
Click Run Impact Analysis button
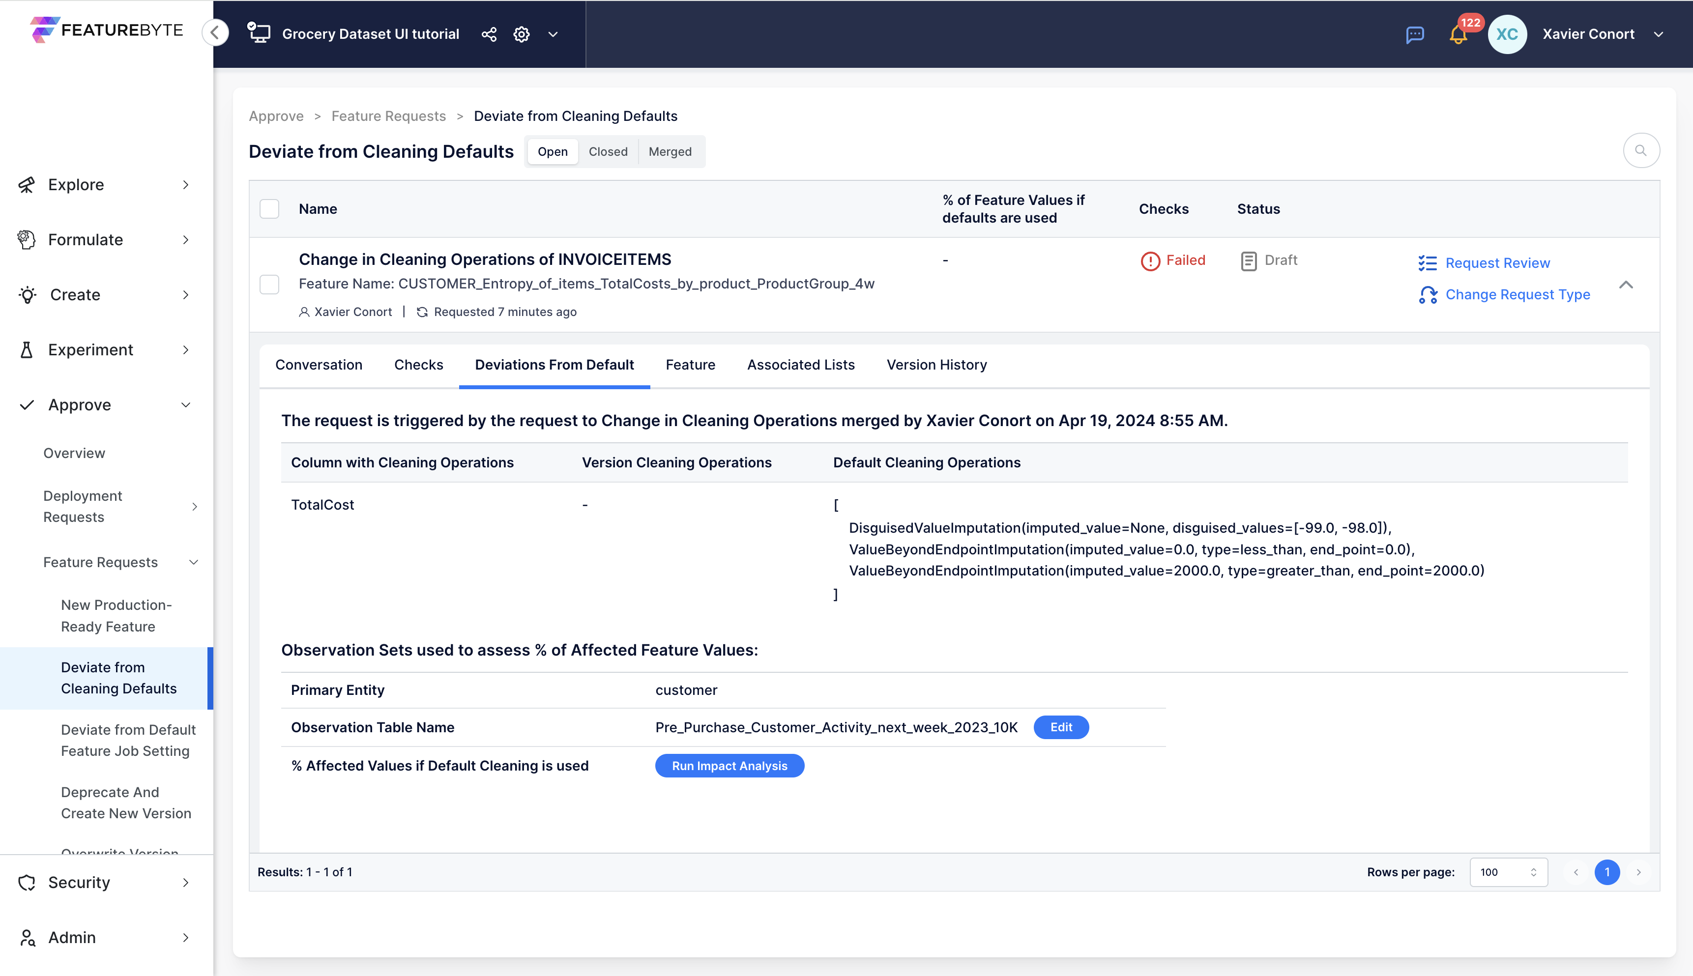click(x=729, y=766)
